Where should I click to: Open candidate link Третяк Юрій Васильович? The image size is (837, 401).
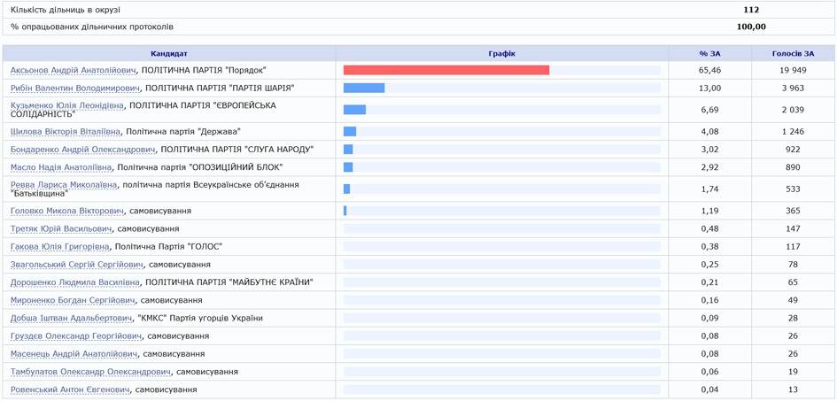click(x=61, y=228)
